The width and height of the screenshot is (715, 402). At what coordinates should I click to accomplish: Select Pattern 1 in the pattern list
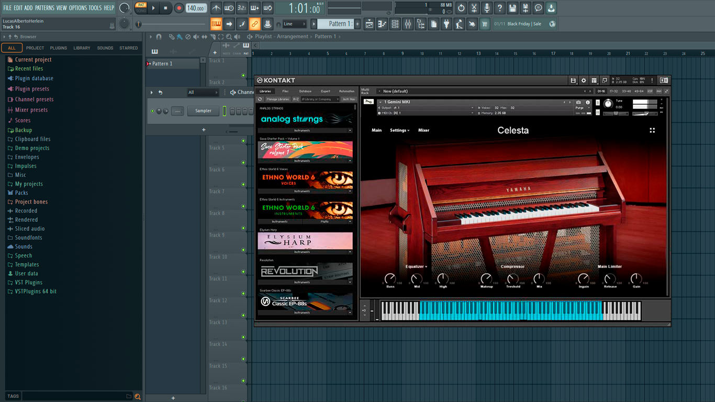click(x=172, y=63)
